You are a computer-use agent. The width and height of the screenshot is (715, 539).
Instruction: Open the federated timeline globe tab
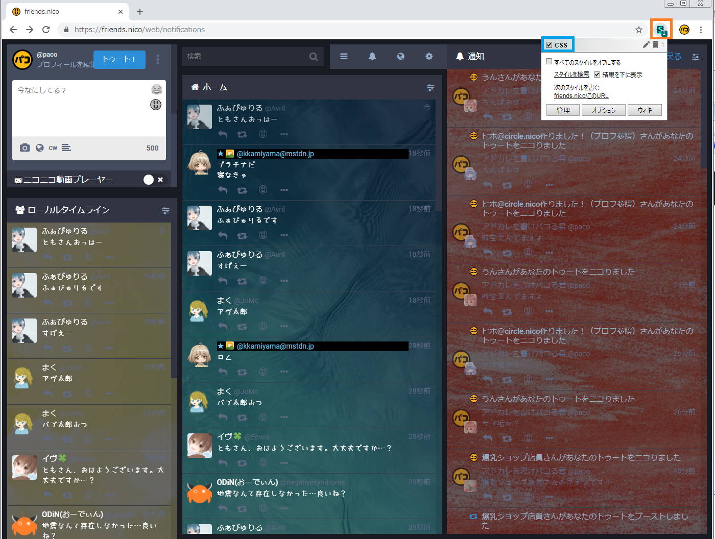pos(401,56)
